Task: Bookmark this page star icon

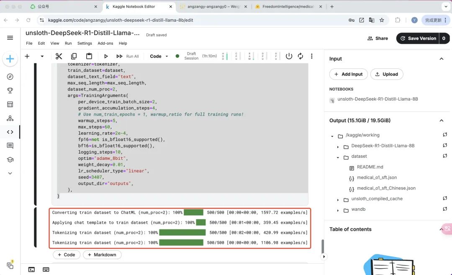Action: (x=382, y=20)
